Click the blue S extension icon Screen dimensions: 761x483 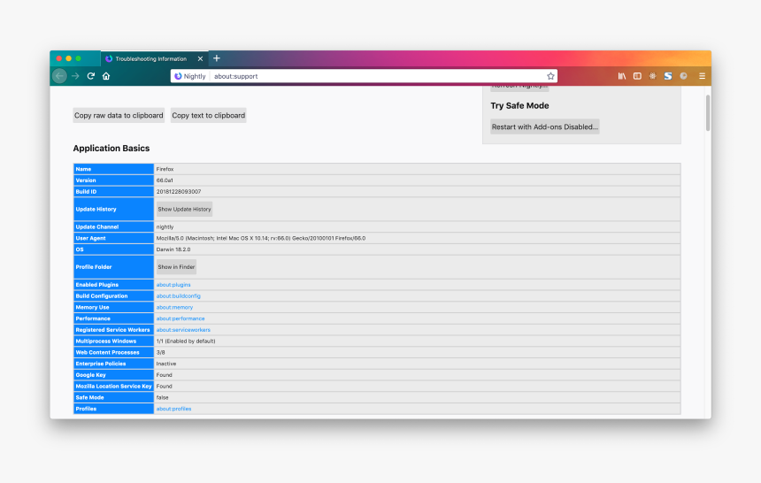click(x=668, y=76)
